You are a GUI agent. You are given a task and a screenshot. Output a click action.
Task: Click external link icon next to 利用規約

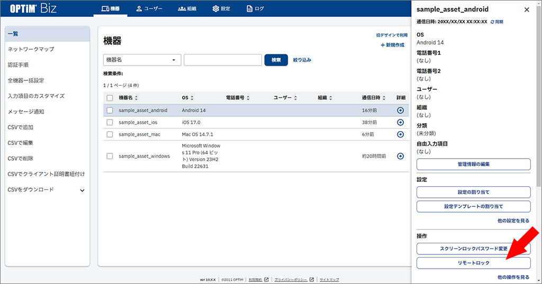(x=267, y=280)
